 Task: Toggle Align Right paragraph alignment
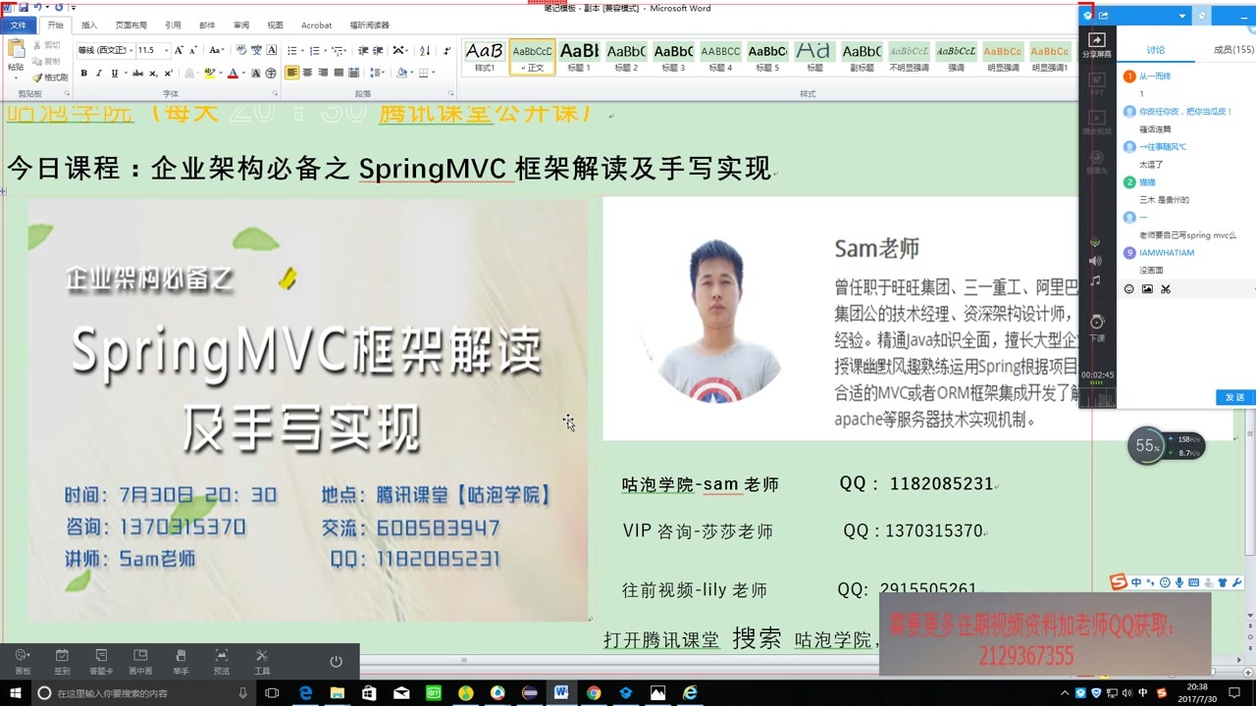[323, 73]
